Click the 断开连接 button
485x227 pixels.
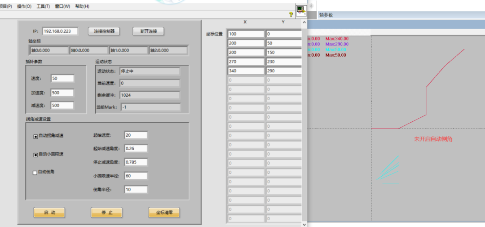tap(148, 31)
